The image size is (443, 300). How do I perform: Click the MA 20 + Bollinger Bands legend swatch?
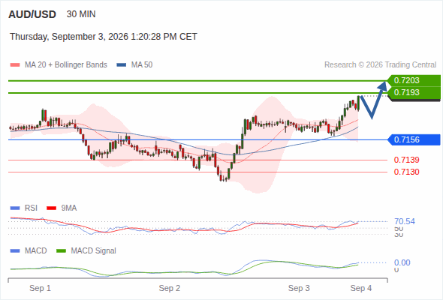tap(15, 65)
